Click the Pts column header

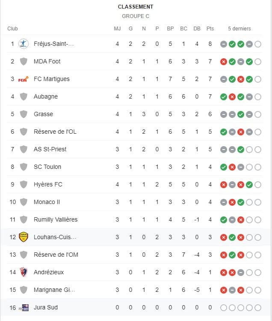pyautogui.click(x=210, y=28)
